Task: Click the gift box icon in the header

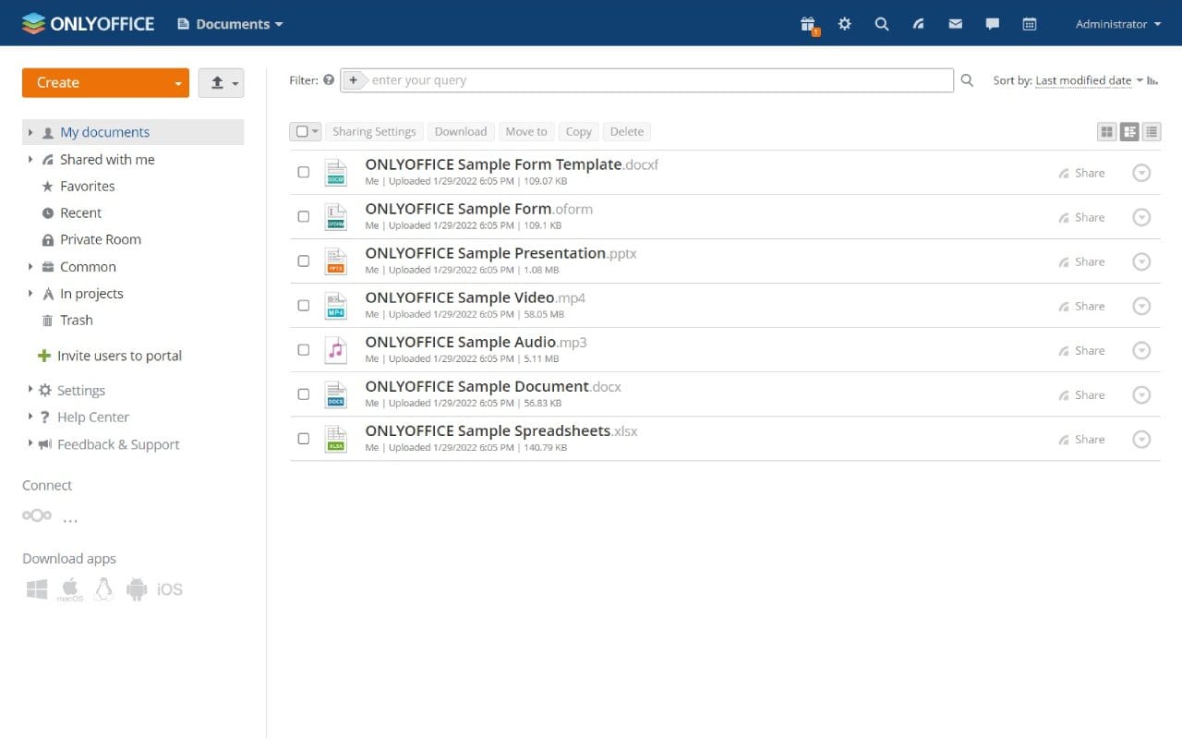Action: click(808, 24)
